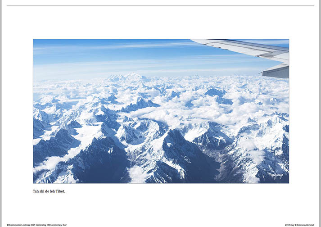This screenshot has width=321, height=227.
Task: Click the gray vertical bar on left edge
Action: pos(1,113)
